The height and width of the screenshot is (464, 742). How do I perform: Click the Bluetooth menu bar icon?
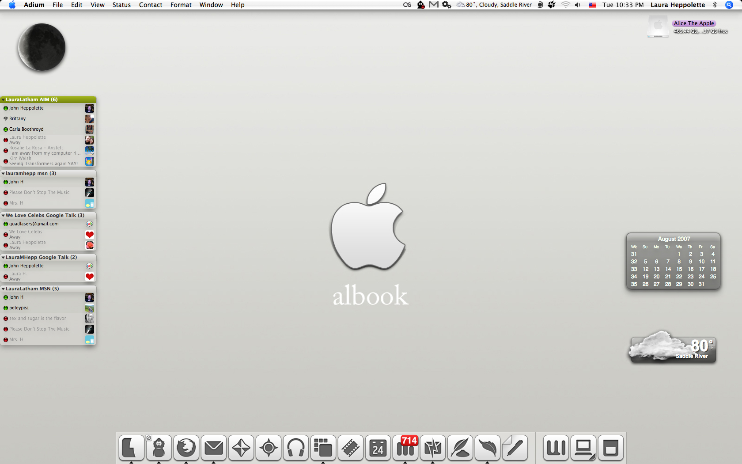[x=715, y=5]
